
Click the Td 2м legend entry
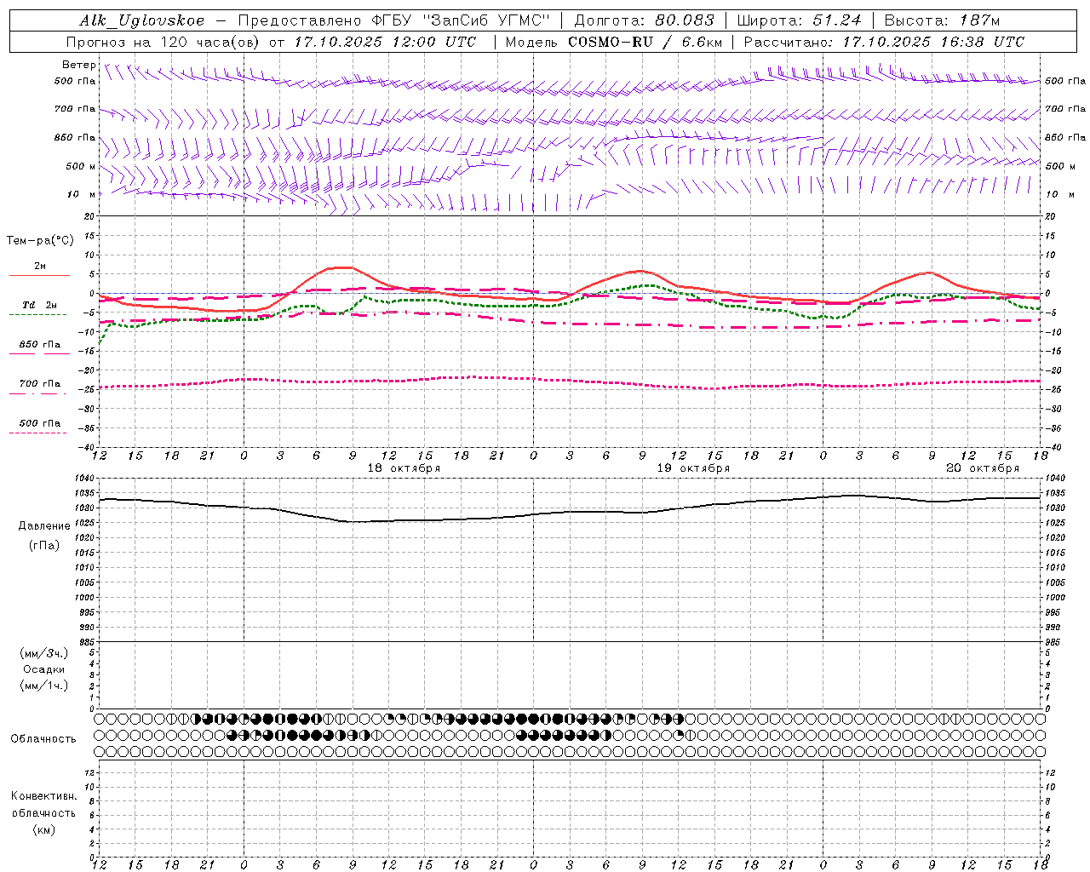tap(39, 305)
